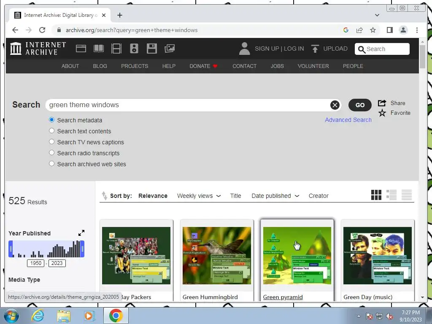
Task: Click the GO search button
Action: pos(360,105)
